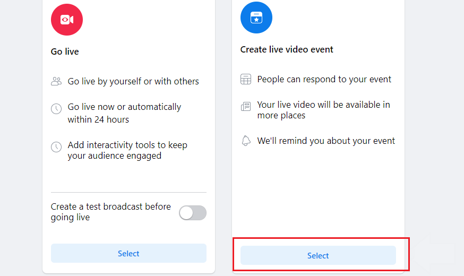Click the clock icon next to Go live now
This screenshot has height=276, width=464.
click(x=56, y=109)
